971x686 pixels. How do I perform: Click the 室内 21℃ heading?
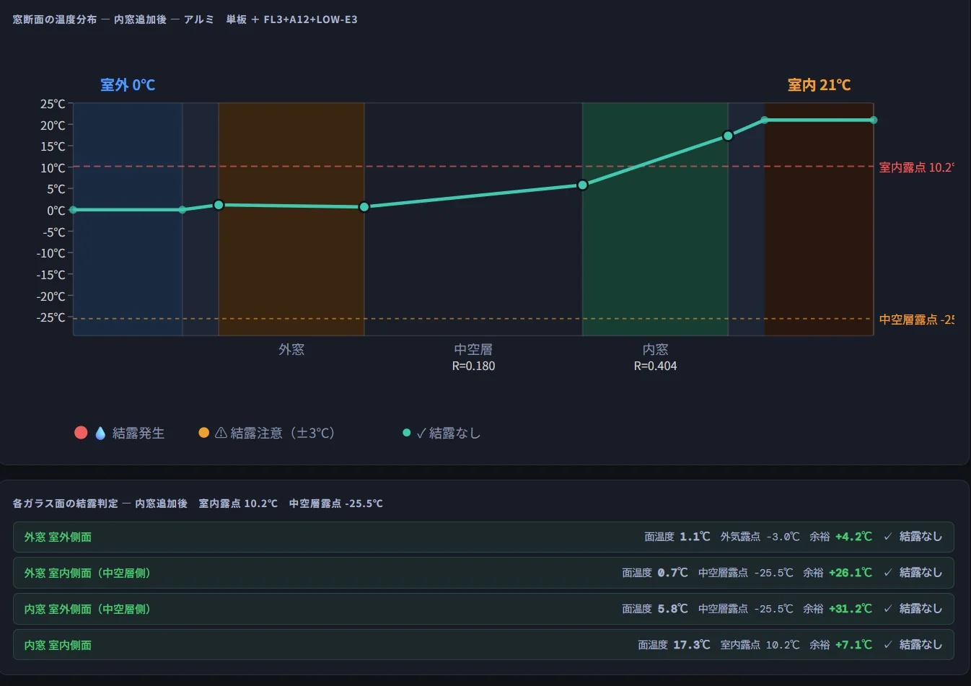coord(820,84)
